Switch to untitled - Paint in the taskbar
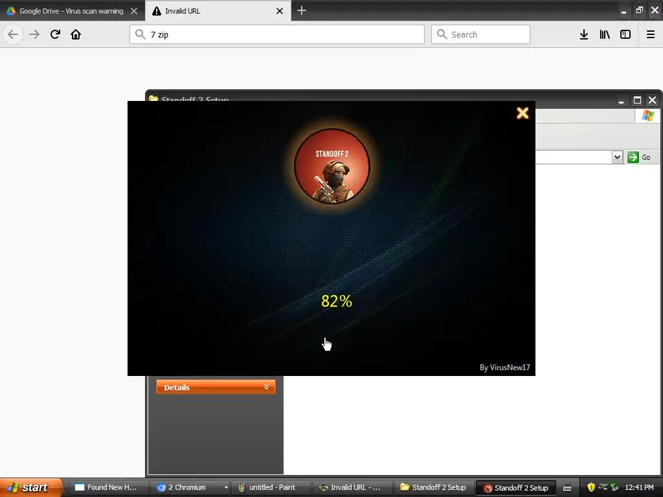This screenshot has height=497, width=663. point(271,487)
